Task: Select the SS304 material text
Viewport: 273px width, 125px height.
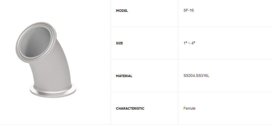Action: (189, 76)
